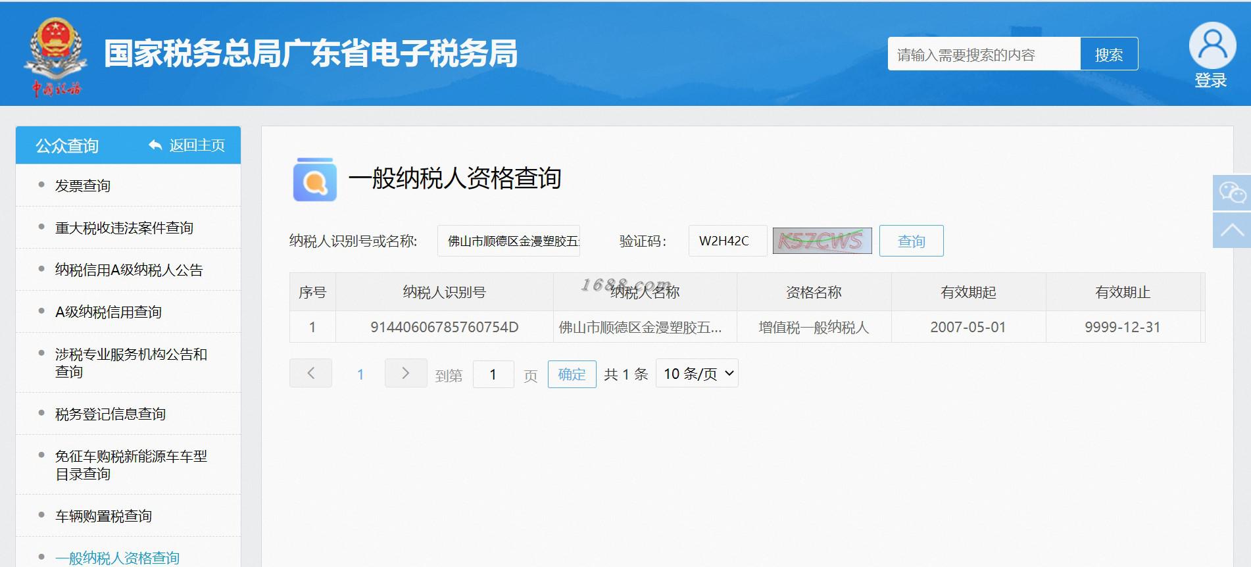Open the WeChat floating side icon
This screenshot has width=1251, height=567.
(1232, 193)
